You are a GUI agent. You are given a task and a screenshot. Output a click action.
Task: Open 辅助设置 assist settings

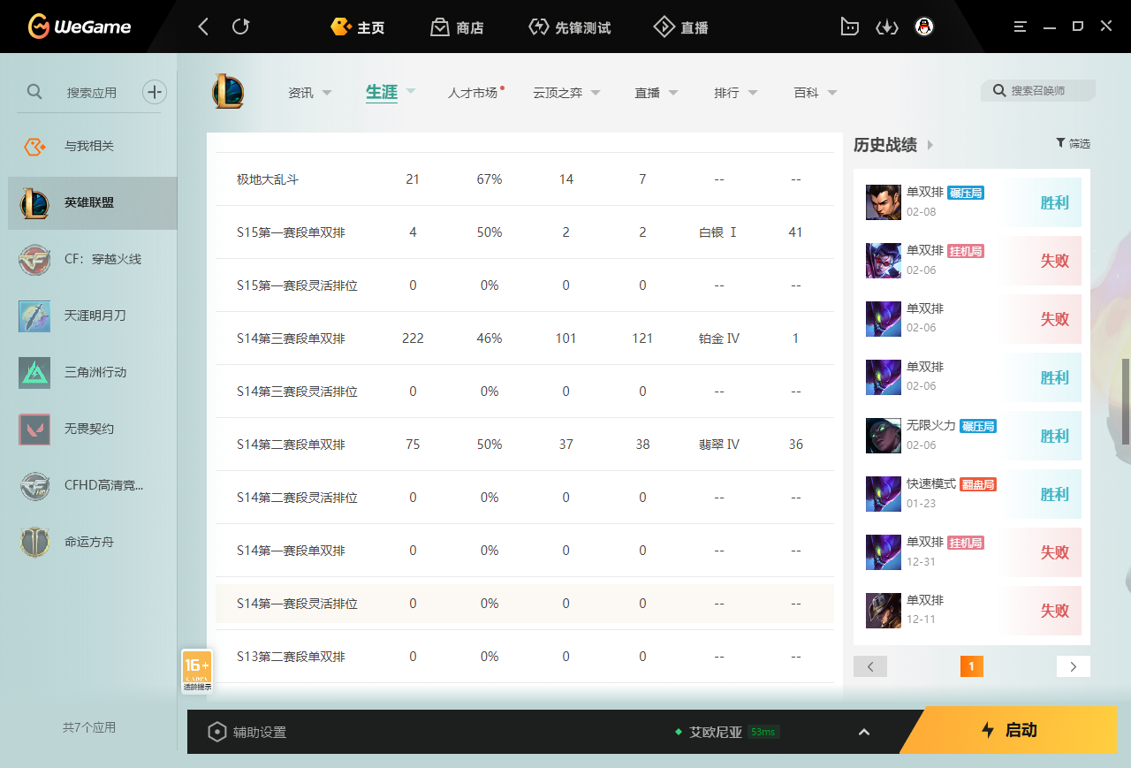click(247, 732)
